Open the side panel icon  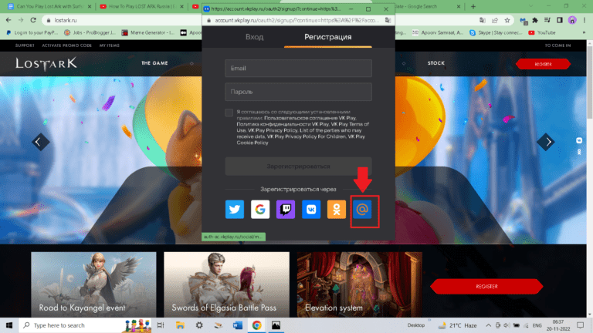click(x=560, y=20)
